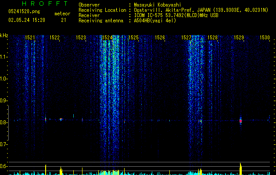
Task: Click the Receiver label
Action: [89, 15]
